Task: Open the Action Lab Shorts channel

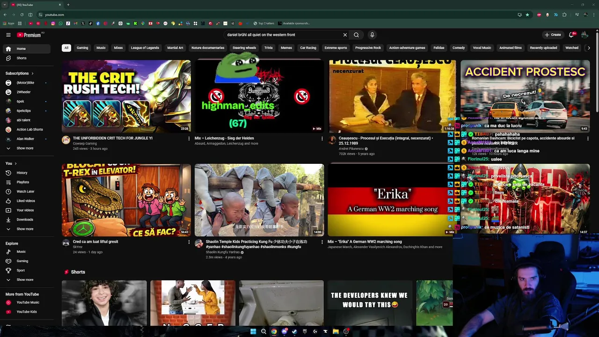Action: pyautogui.click(x=27, y=130)
